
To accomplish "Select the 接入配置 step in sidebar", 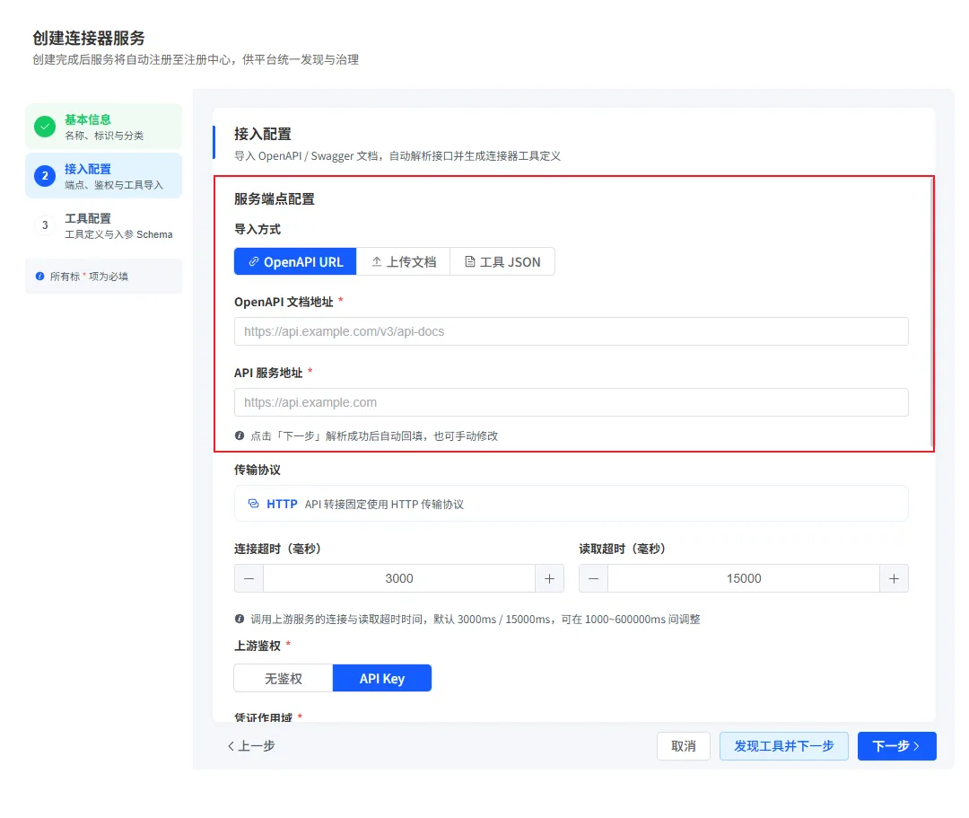I will tap(104, 176).
